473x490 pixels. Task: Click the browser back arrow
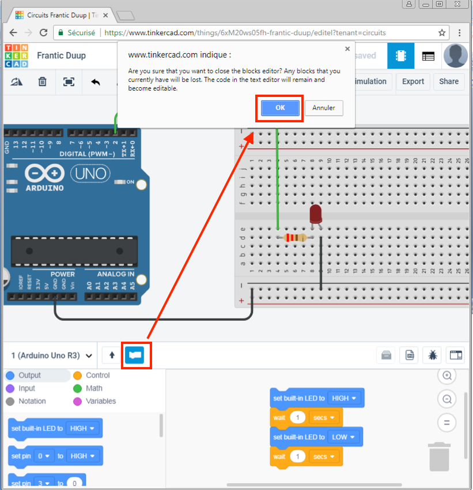[13, 33]
